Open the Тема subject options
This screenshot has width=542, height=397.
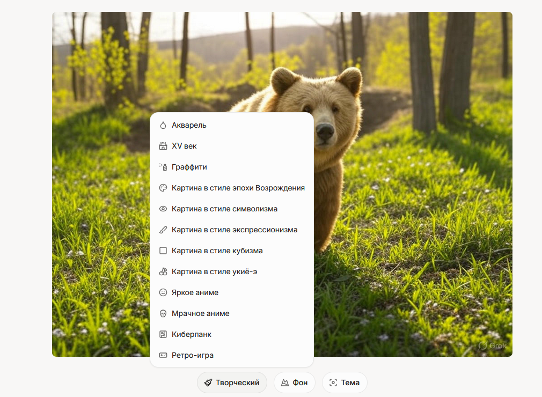[x=345, y=383]
